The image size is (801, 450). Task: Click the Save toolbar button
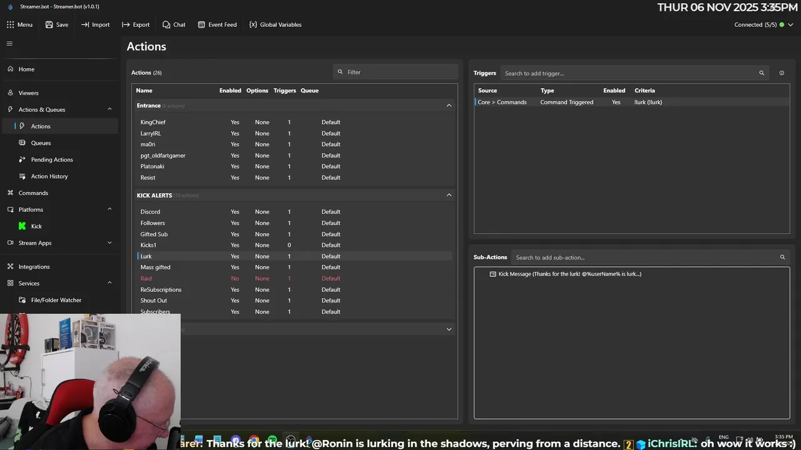tap(56, 24)
